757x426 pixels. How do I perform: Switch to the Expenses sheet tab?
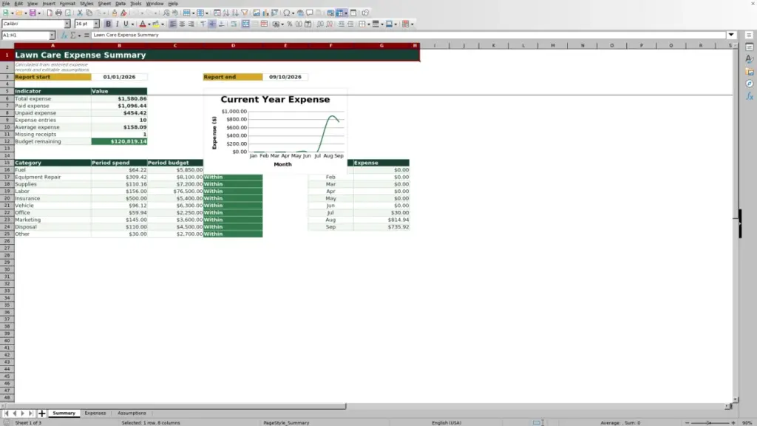point(95,413)
